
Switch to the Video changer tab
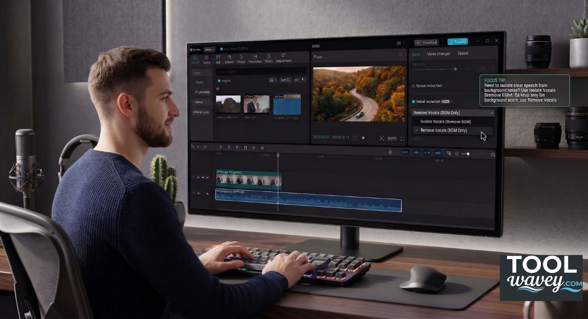pos(439,53)
